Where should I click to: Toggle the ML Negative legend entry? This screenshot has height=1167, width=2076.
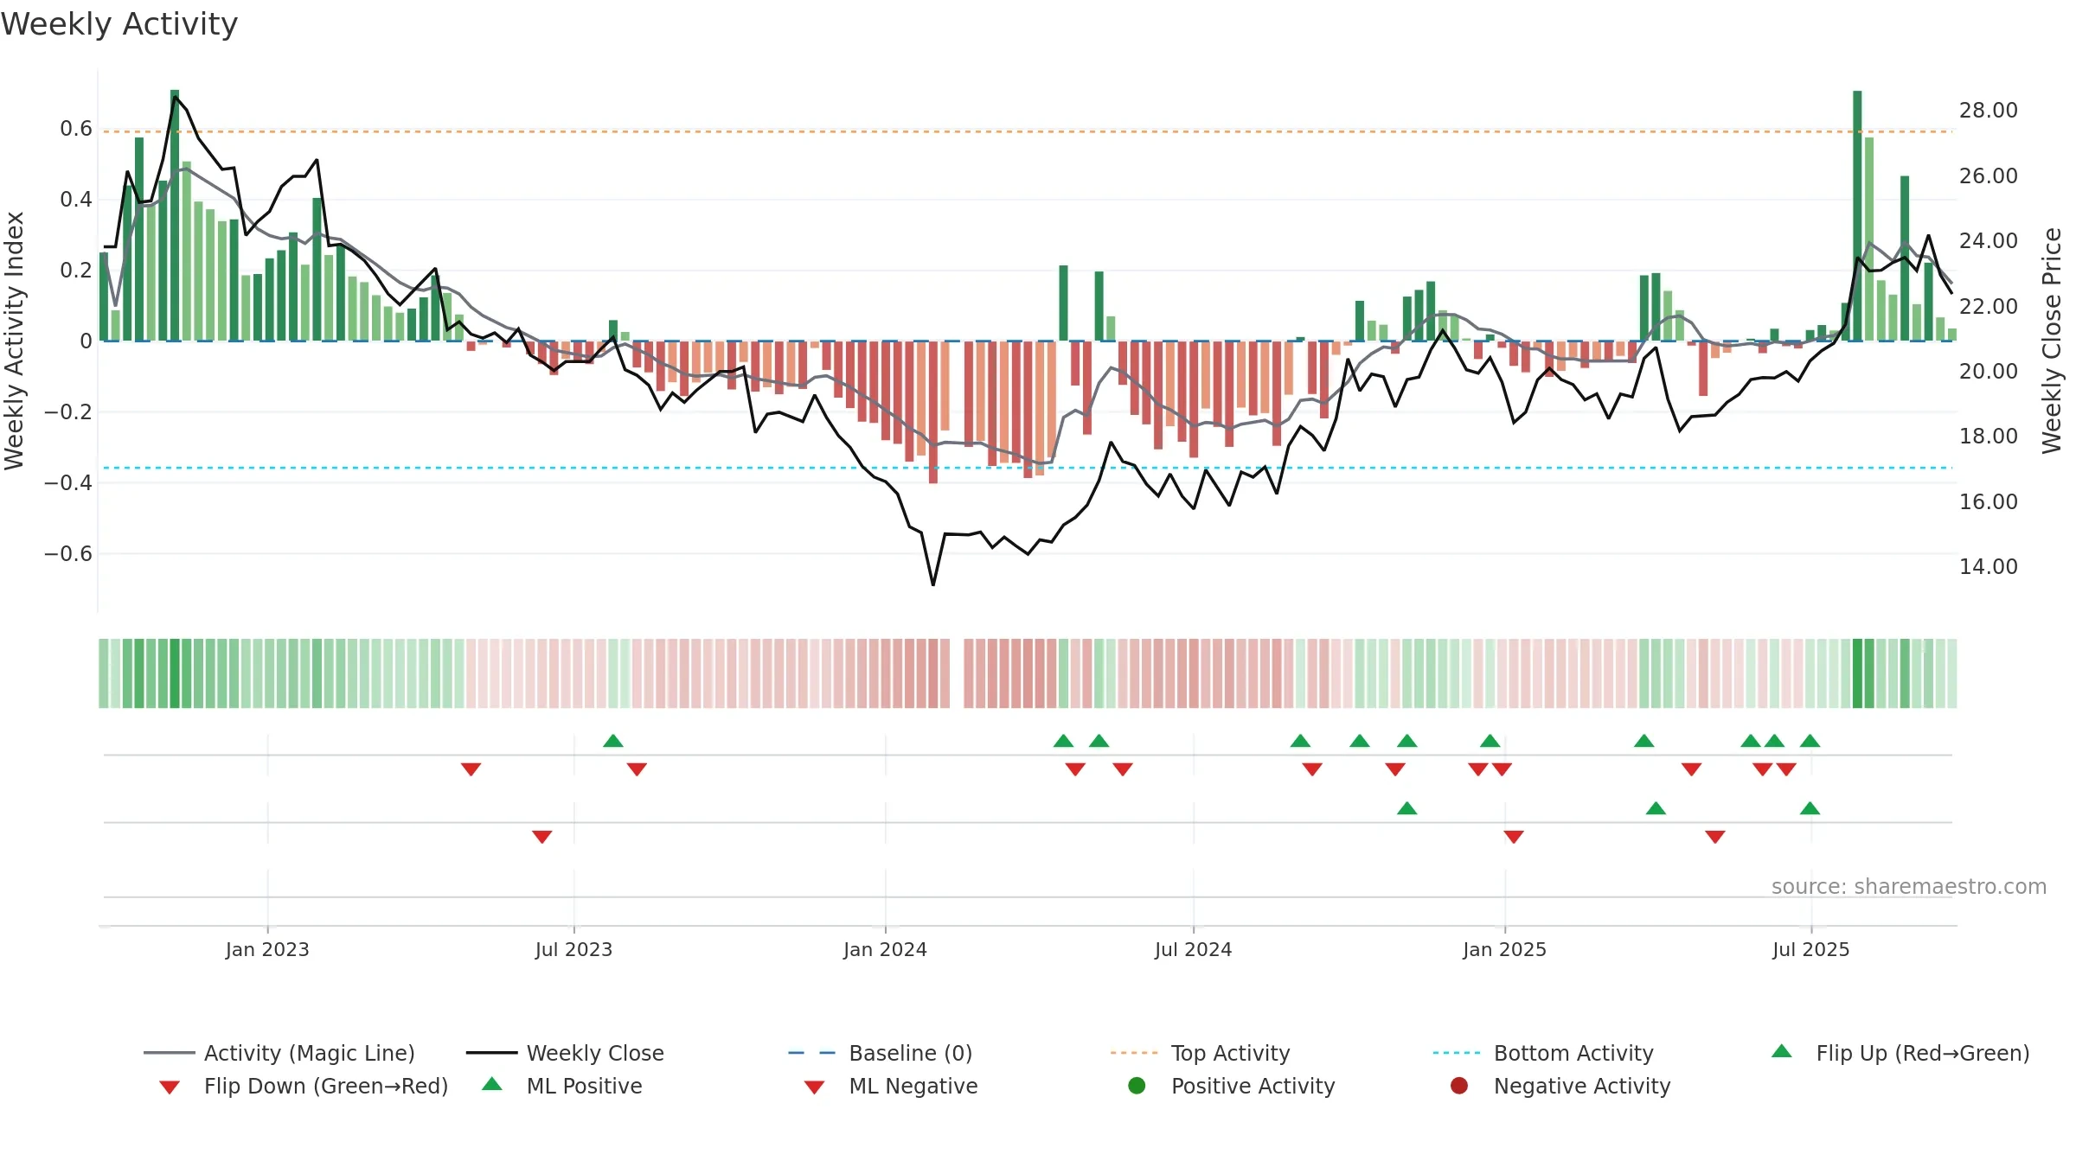[x=890, y=1086]
